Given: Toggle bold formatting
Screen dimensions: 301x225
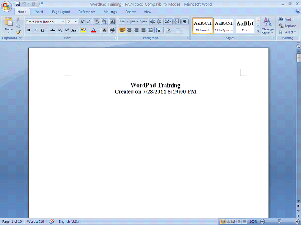Looking at the screenshot, I should tap(29, 30).
